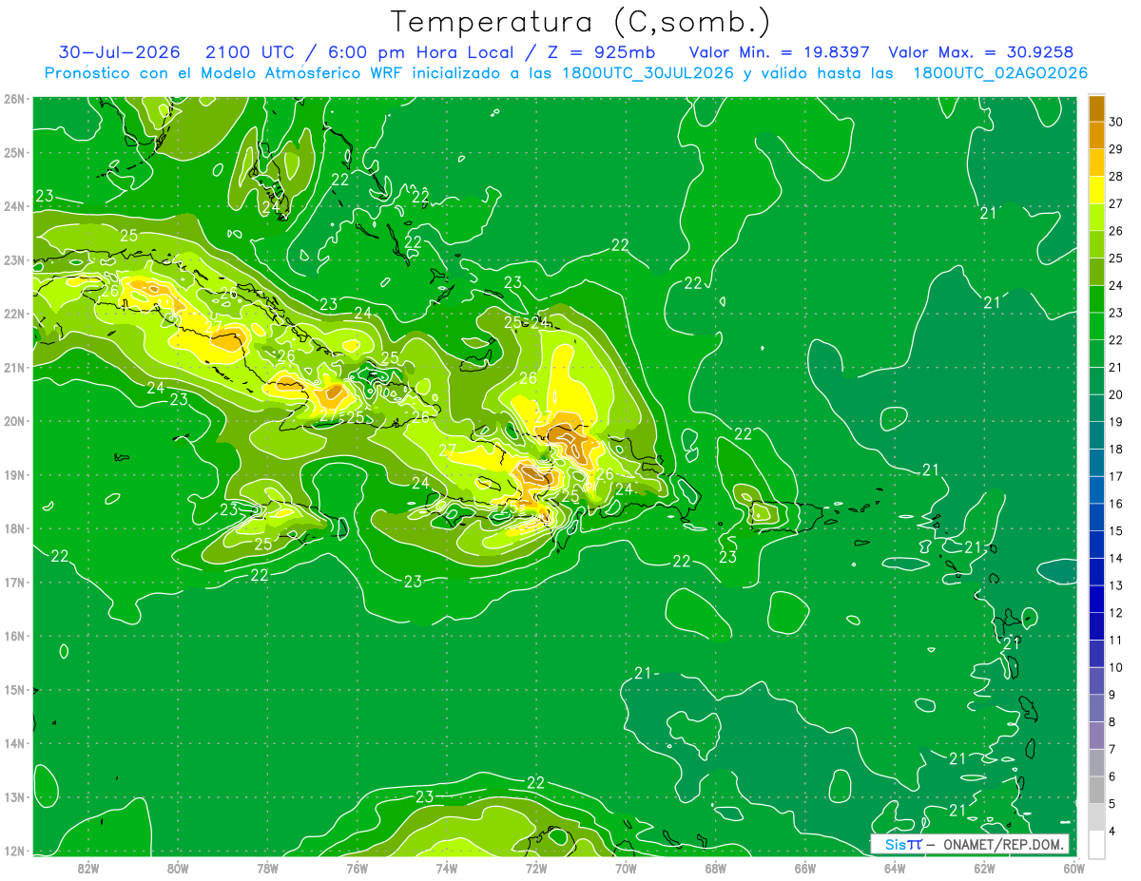
Task: Click the 16 label on the color scale
Action: 1115,504
